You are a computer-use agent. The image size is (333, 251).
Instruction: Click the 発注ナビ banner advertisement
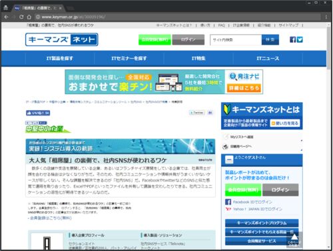[164, 82]
